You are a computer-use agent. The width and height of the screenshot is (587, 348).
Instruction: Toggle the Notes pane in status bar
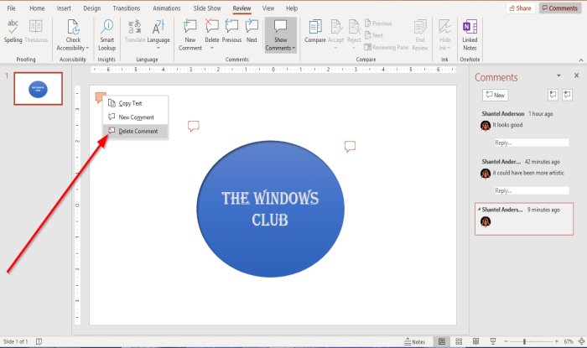tap(414, 342)
